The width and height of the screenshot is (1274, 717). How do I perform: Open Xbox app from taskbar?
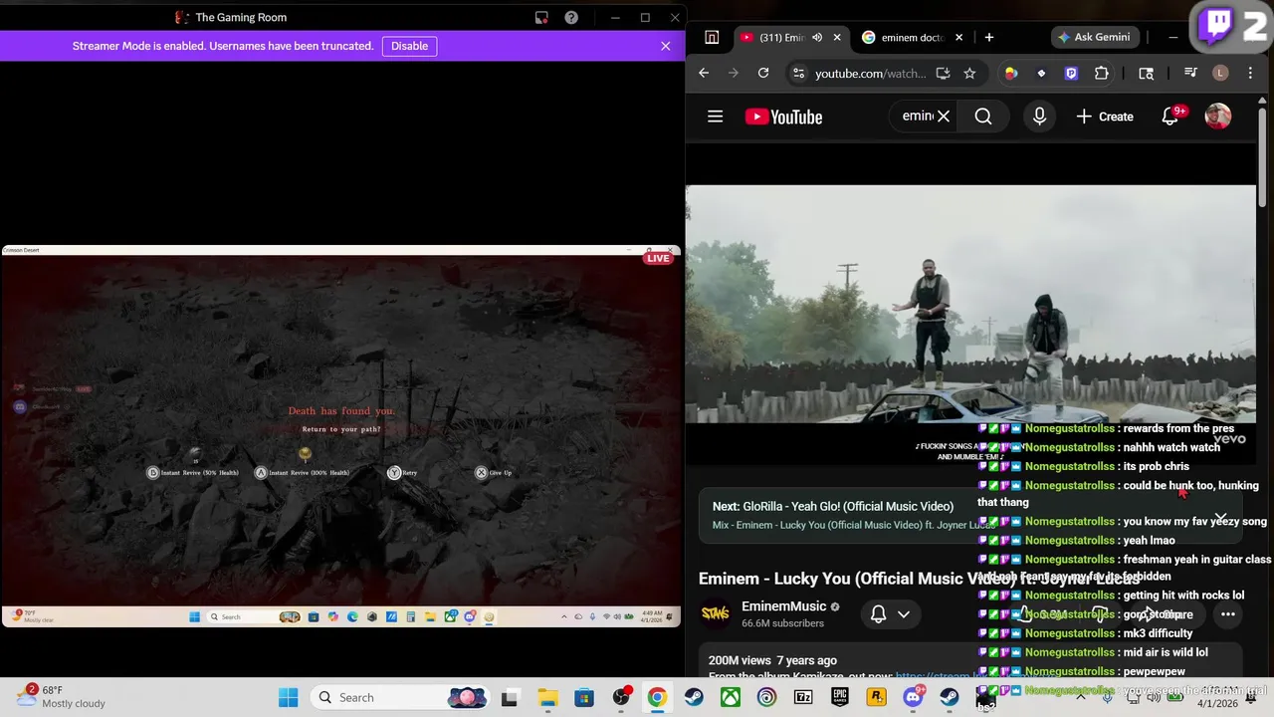(730, 697)
